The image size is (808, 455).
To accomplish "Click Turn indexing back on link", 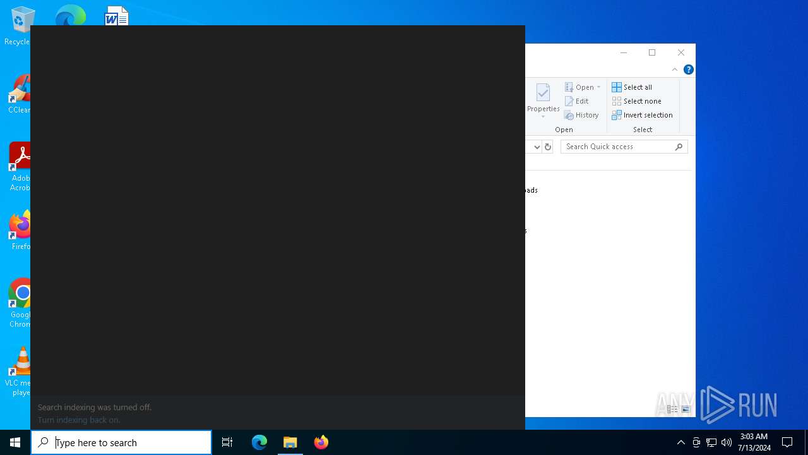I will click(x=79, y=420).
